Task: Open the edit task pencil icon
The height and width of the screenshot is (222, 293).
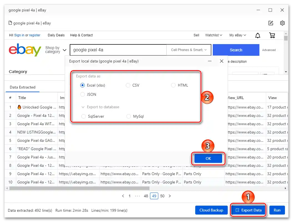Action: click(271, 23)
